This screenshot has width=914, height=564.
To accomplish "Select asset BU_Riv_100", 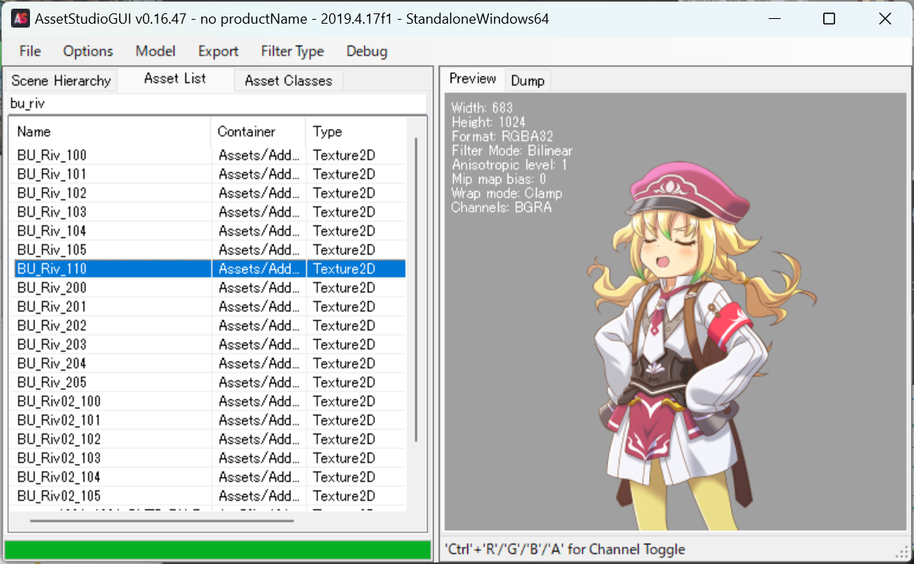I will [52, 155].
